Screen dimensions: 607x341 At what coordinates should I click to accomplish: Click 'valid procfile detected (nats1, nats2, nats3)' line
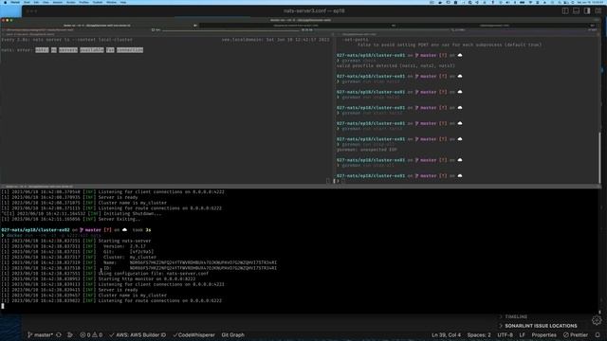[x=395, y=65]
